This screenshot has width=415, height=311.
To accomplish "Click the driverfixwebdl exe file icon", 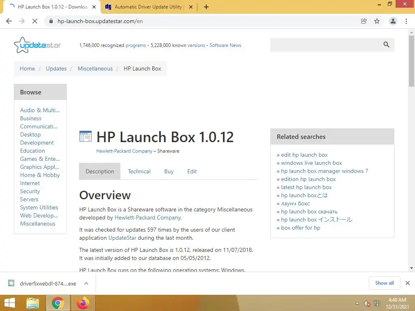I will (11, 283).
